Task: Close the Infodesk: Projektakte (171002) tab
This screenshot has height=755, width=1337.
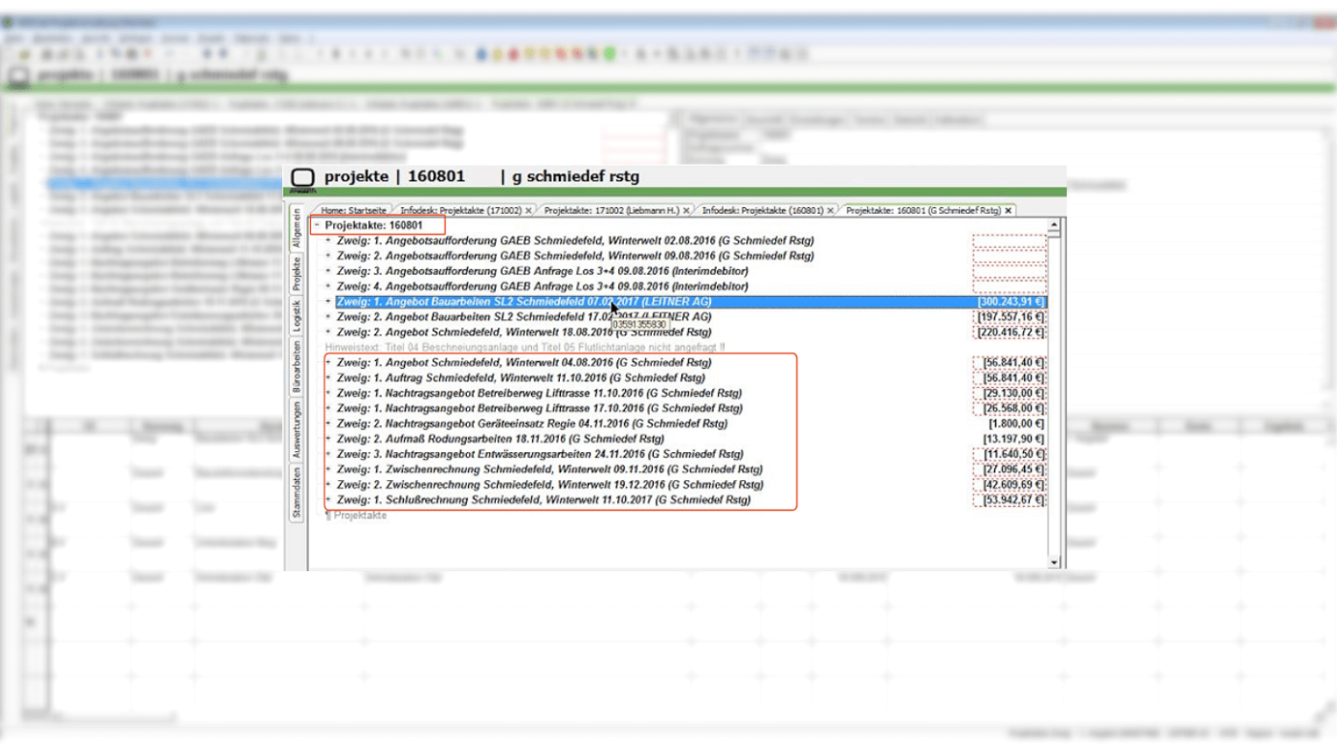Action: point(528,210)
